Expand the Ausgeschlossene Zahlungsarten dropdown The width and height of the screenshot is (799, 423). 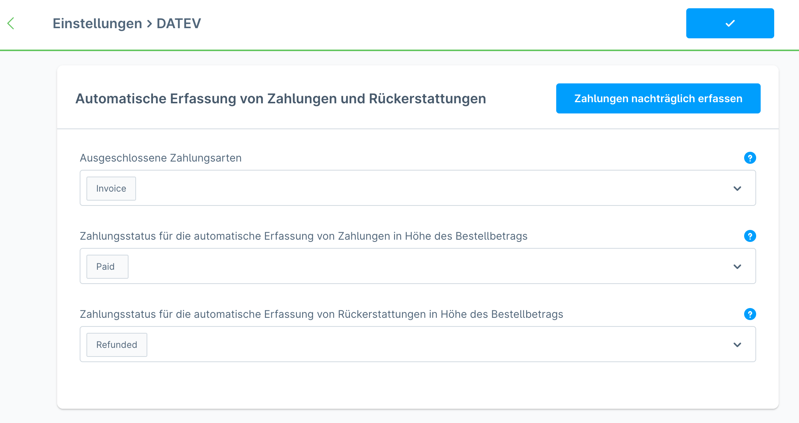(x=738, y=188)
